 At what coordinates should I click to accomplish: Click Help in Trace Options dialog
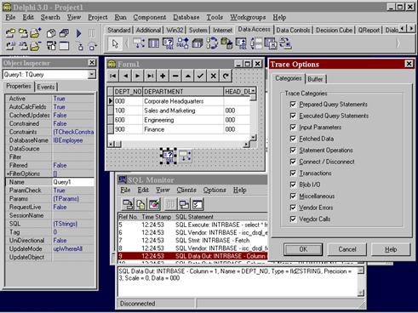(391, 249)
